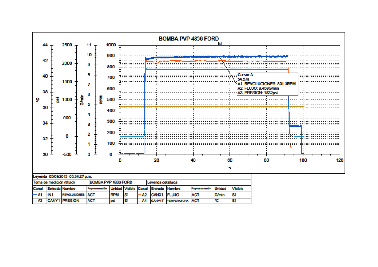Viewport: 378px width, 267px height.
Task: Click the 's' time axis label below graph
Action: (x=230, y=168)
